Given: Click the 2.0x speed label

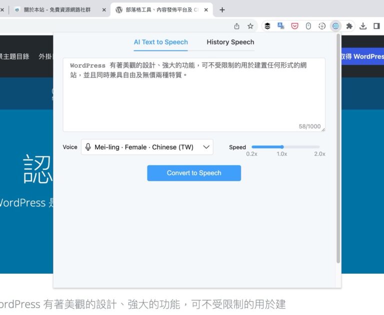Looking at the screenshot, I should tap(319, 154).
